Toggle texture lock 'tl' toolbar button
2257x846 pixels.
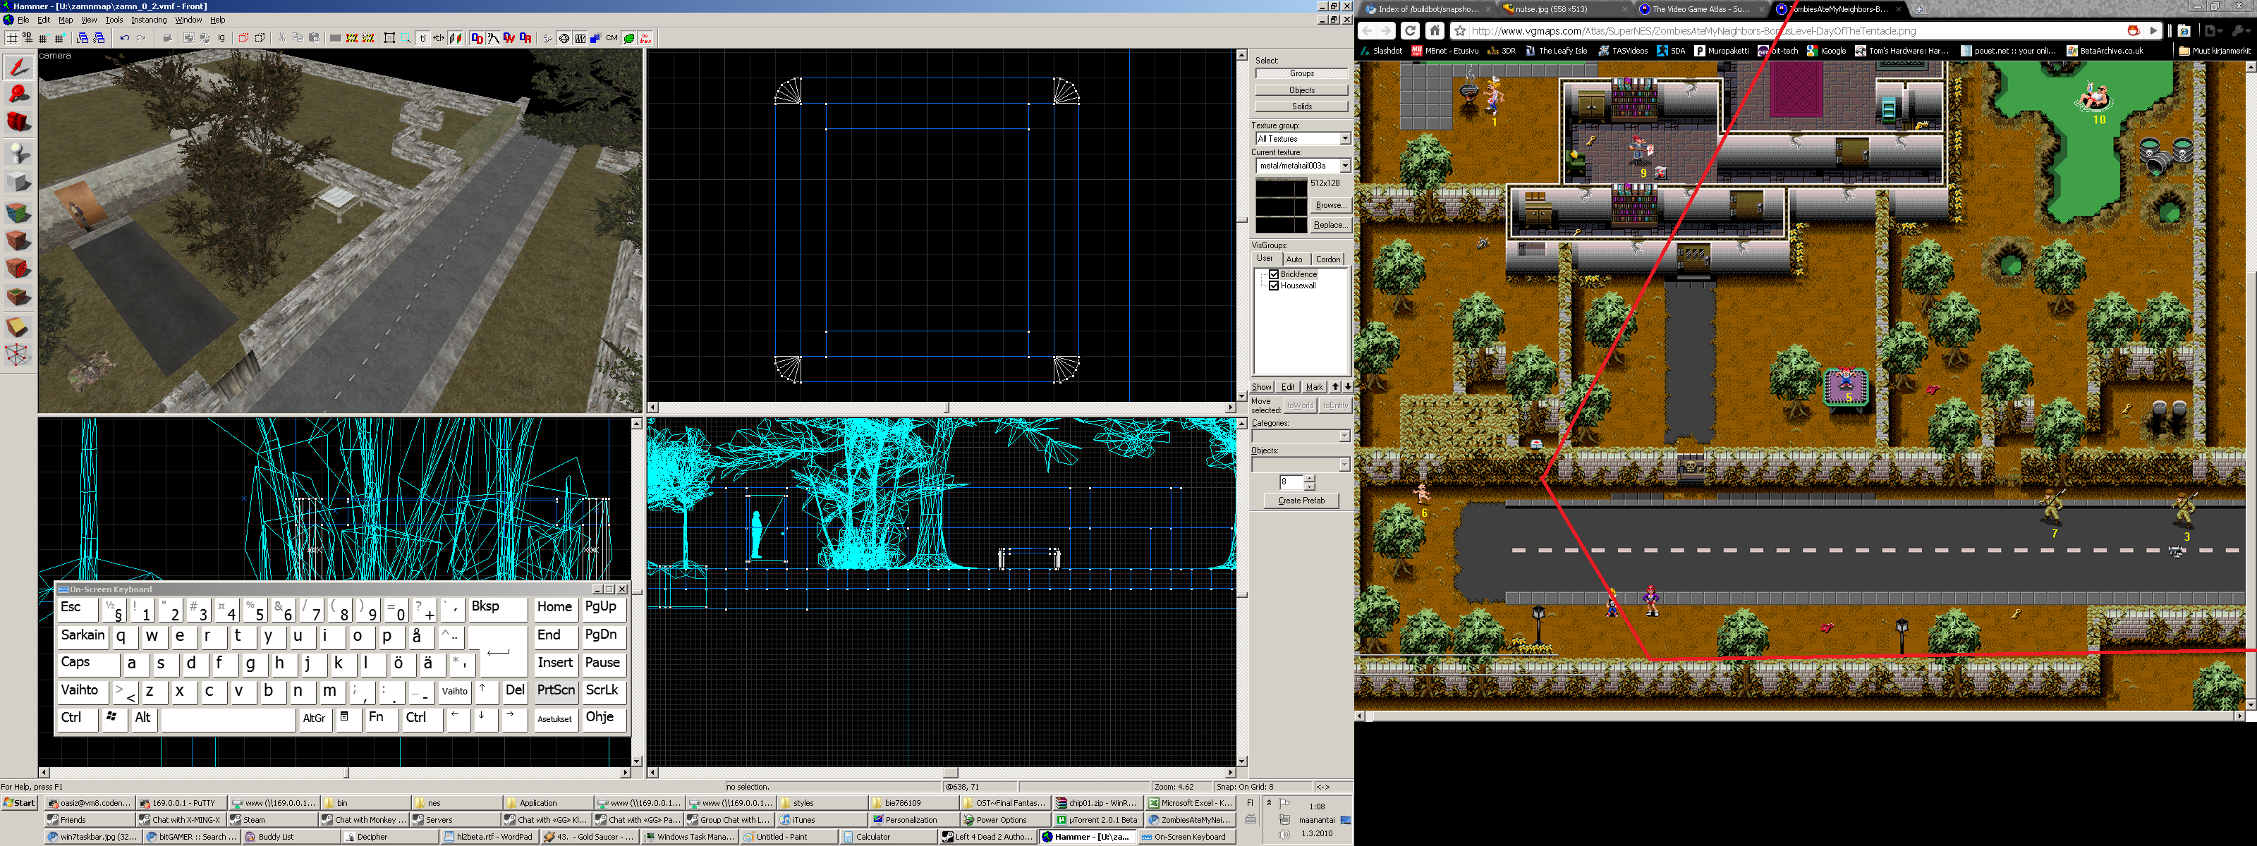click(422, 37)
